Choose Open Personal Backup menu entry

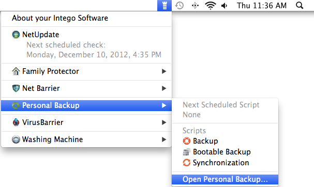[x=225, y=179]
